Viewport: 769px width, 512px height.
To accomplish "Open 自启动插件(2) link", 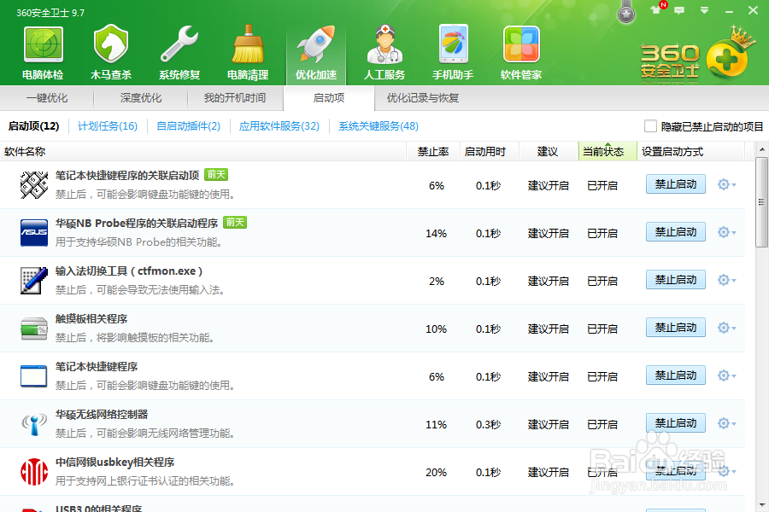I will pyautogui.click(x=188, y=126).
